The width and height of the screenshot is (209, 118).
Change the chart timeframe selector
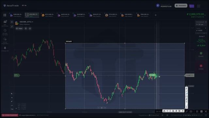(12, 109)
